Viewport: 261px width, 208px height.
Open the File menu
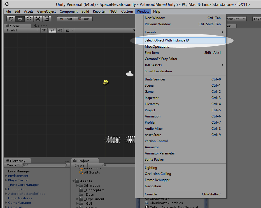pos(8,11)
